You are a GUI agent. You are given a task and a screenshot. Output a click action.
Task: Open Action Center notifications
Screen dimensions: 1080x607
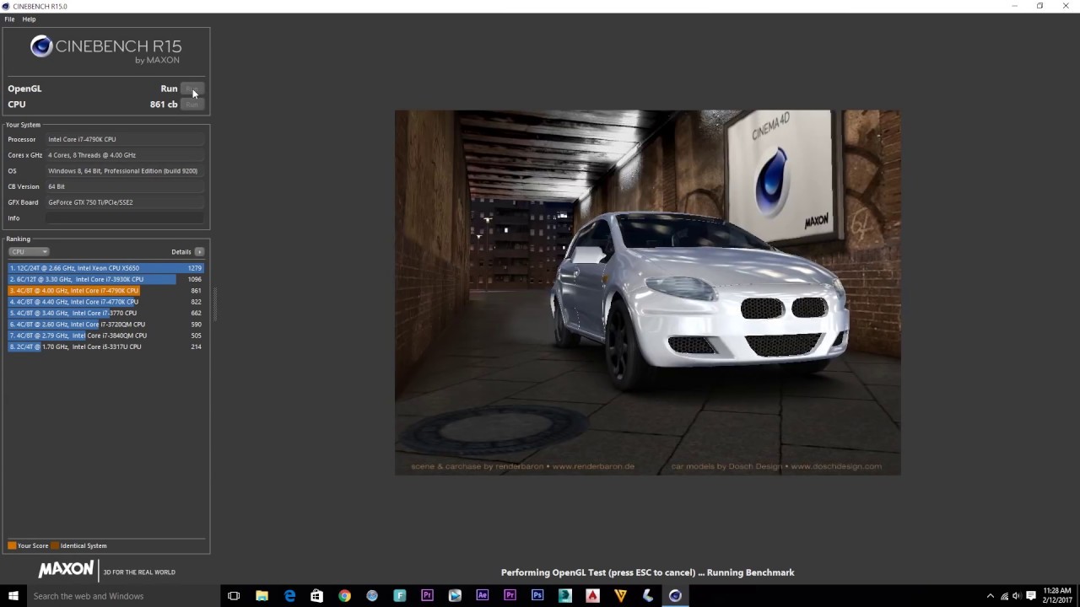point(1031,596)
